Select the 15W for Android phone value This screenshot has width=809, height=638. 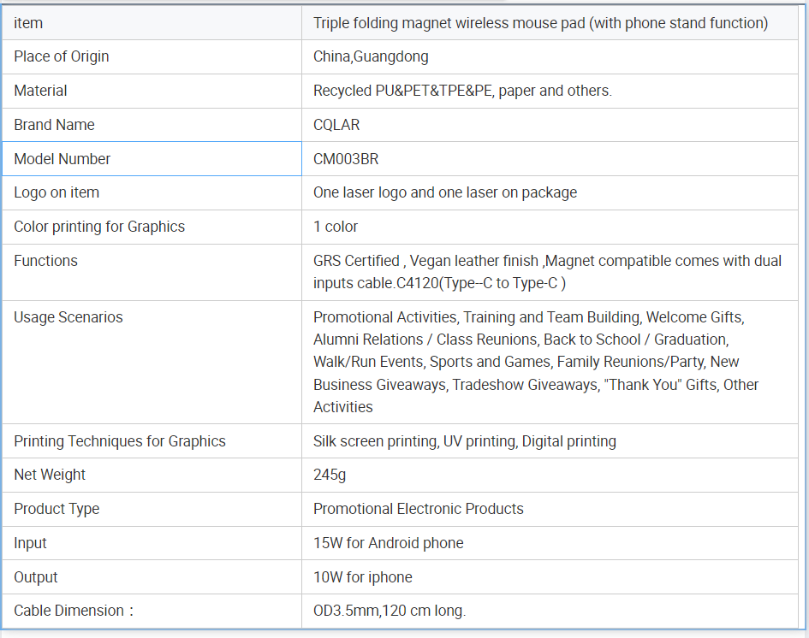389,543
